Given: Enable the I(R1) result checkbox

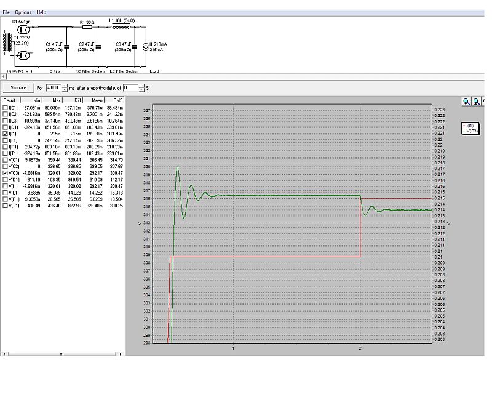Looking at the screenshot, I should (5, 147).
